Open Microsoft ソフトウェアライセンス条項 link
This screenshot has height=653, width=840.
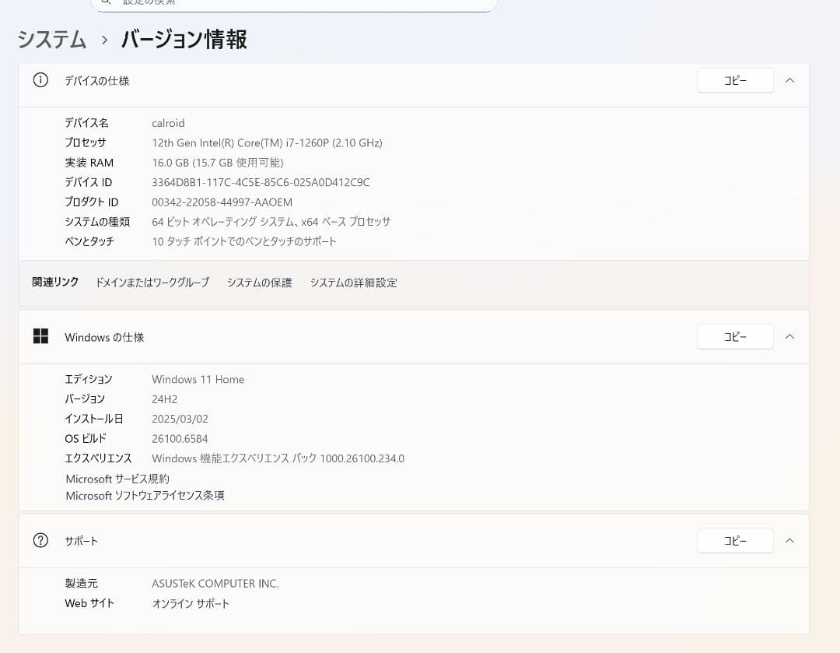click(145, 496)
